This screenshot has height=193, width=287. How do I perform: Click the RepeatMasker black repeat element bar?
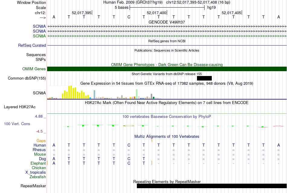point(212,186)
